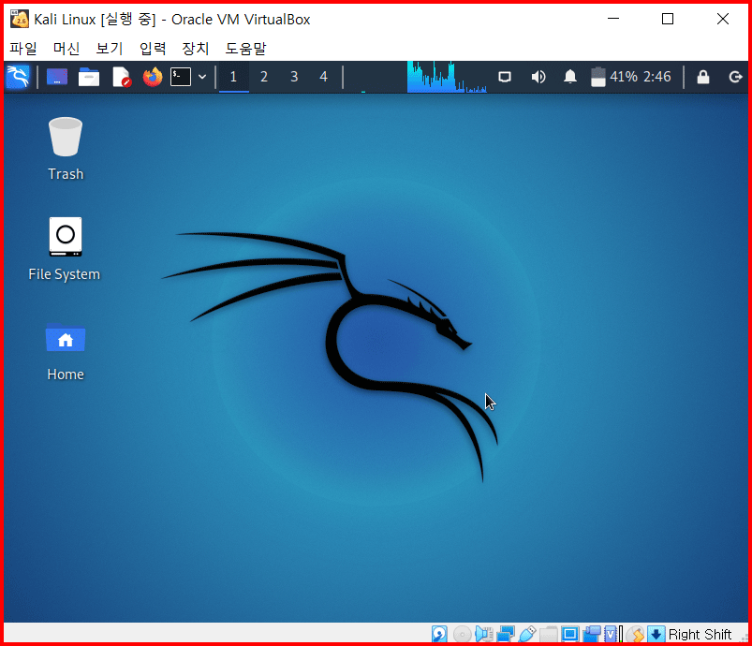Expand the terminal launcher dropdown arrow

(x=202, y=77)
